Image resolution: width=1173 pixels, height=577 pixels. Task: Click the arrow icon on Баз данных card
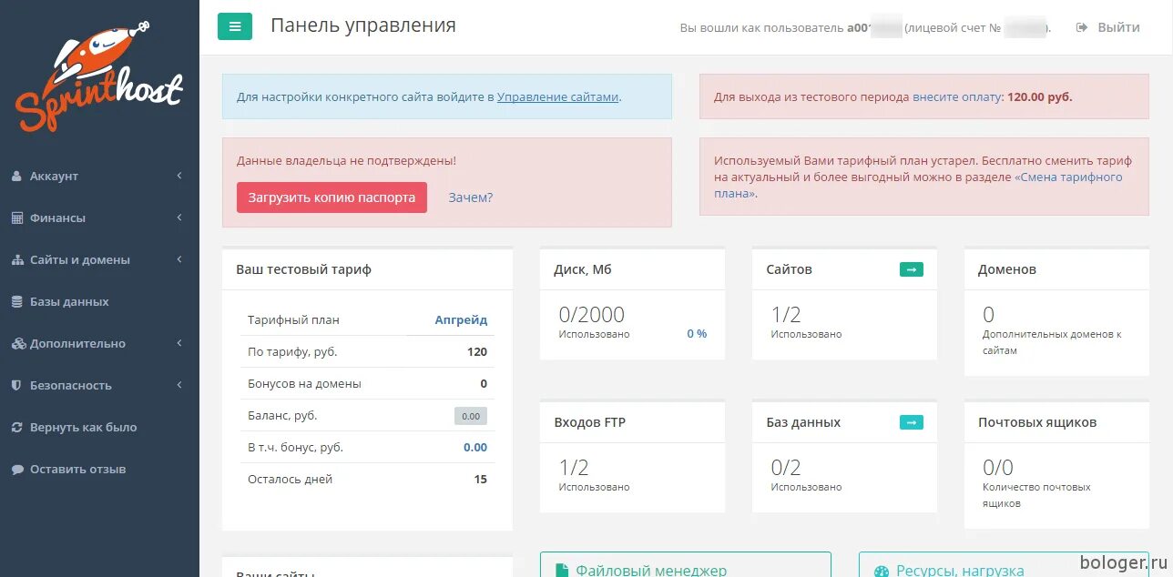[x=911, y=422]
